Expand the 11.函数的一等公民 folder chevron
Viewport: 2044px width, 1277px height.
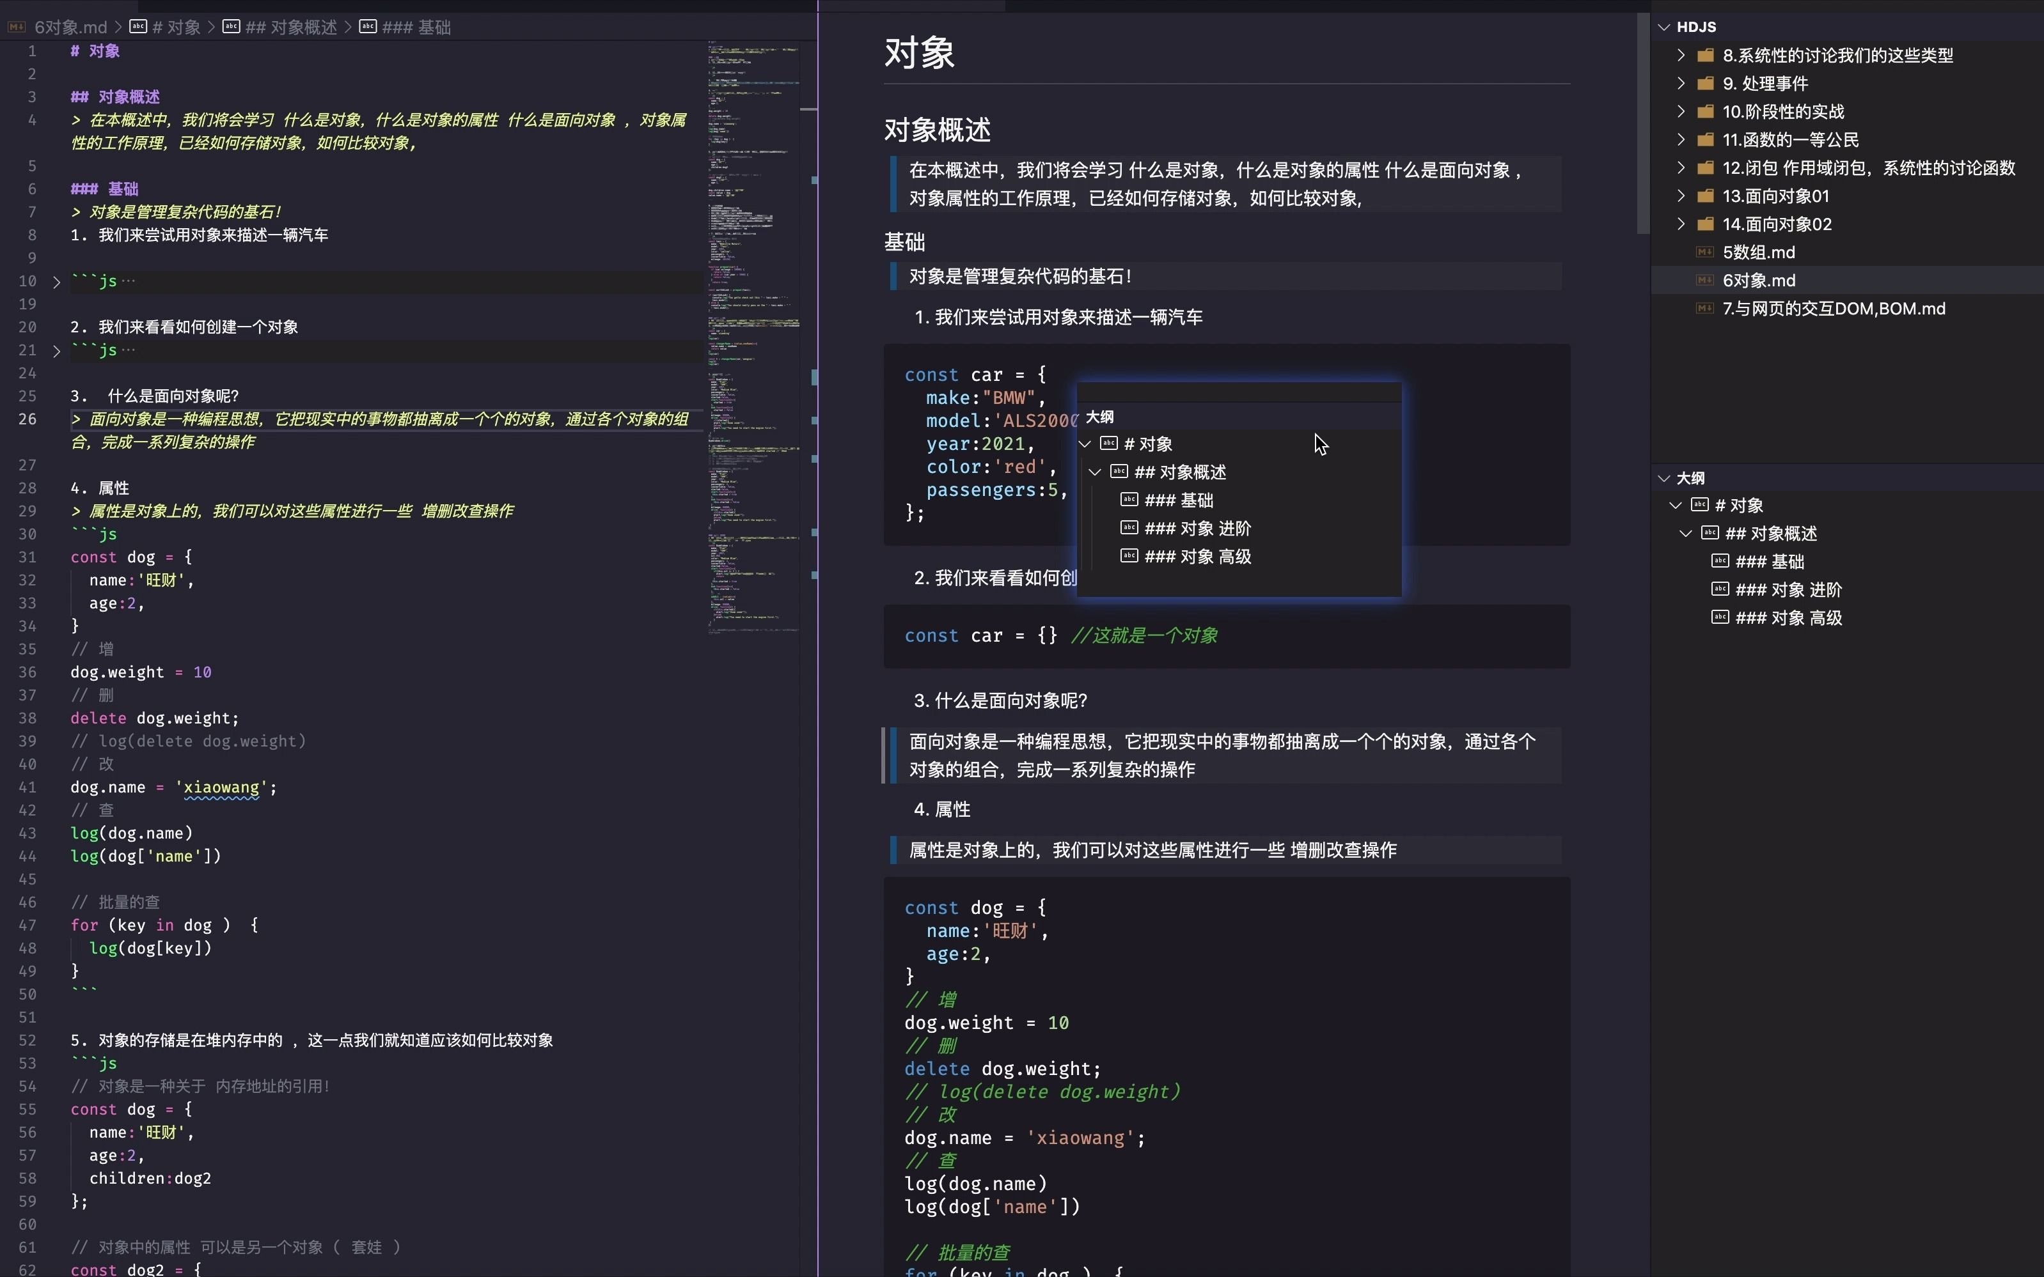1681,139
